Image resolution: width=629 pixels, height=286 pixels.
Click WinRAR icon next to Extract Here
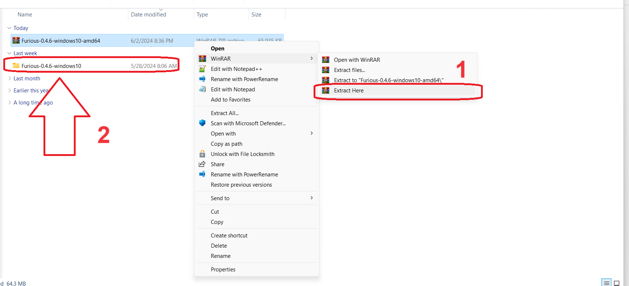(x=325, y=90)
